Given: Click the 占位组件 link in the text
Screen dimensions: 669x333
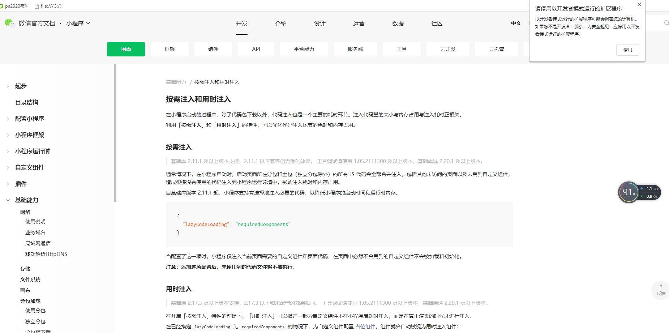Looking at the screenshot, I should [365, 326].
